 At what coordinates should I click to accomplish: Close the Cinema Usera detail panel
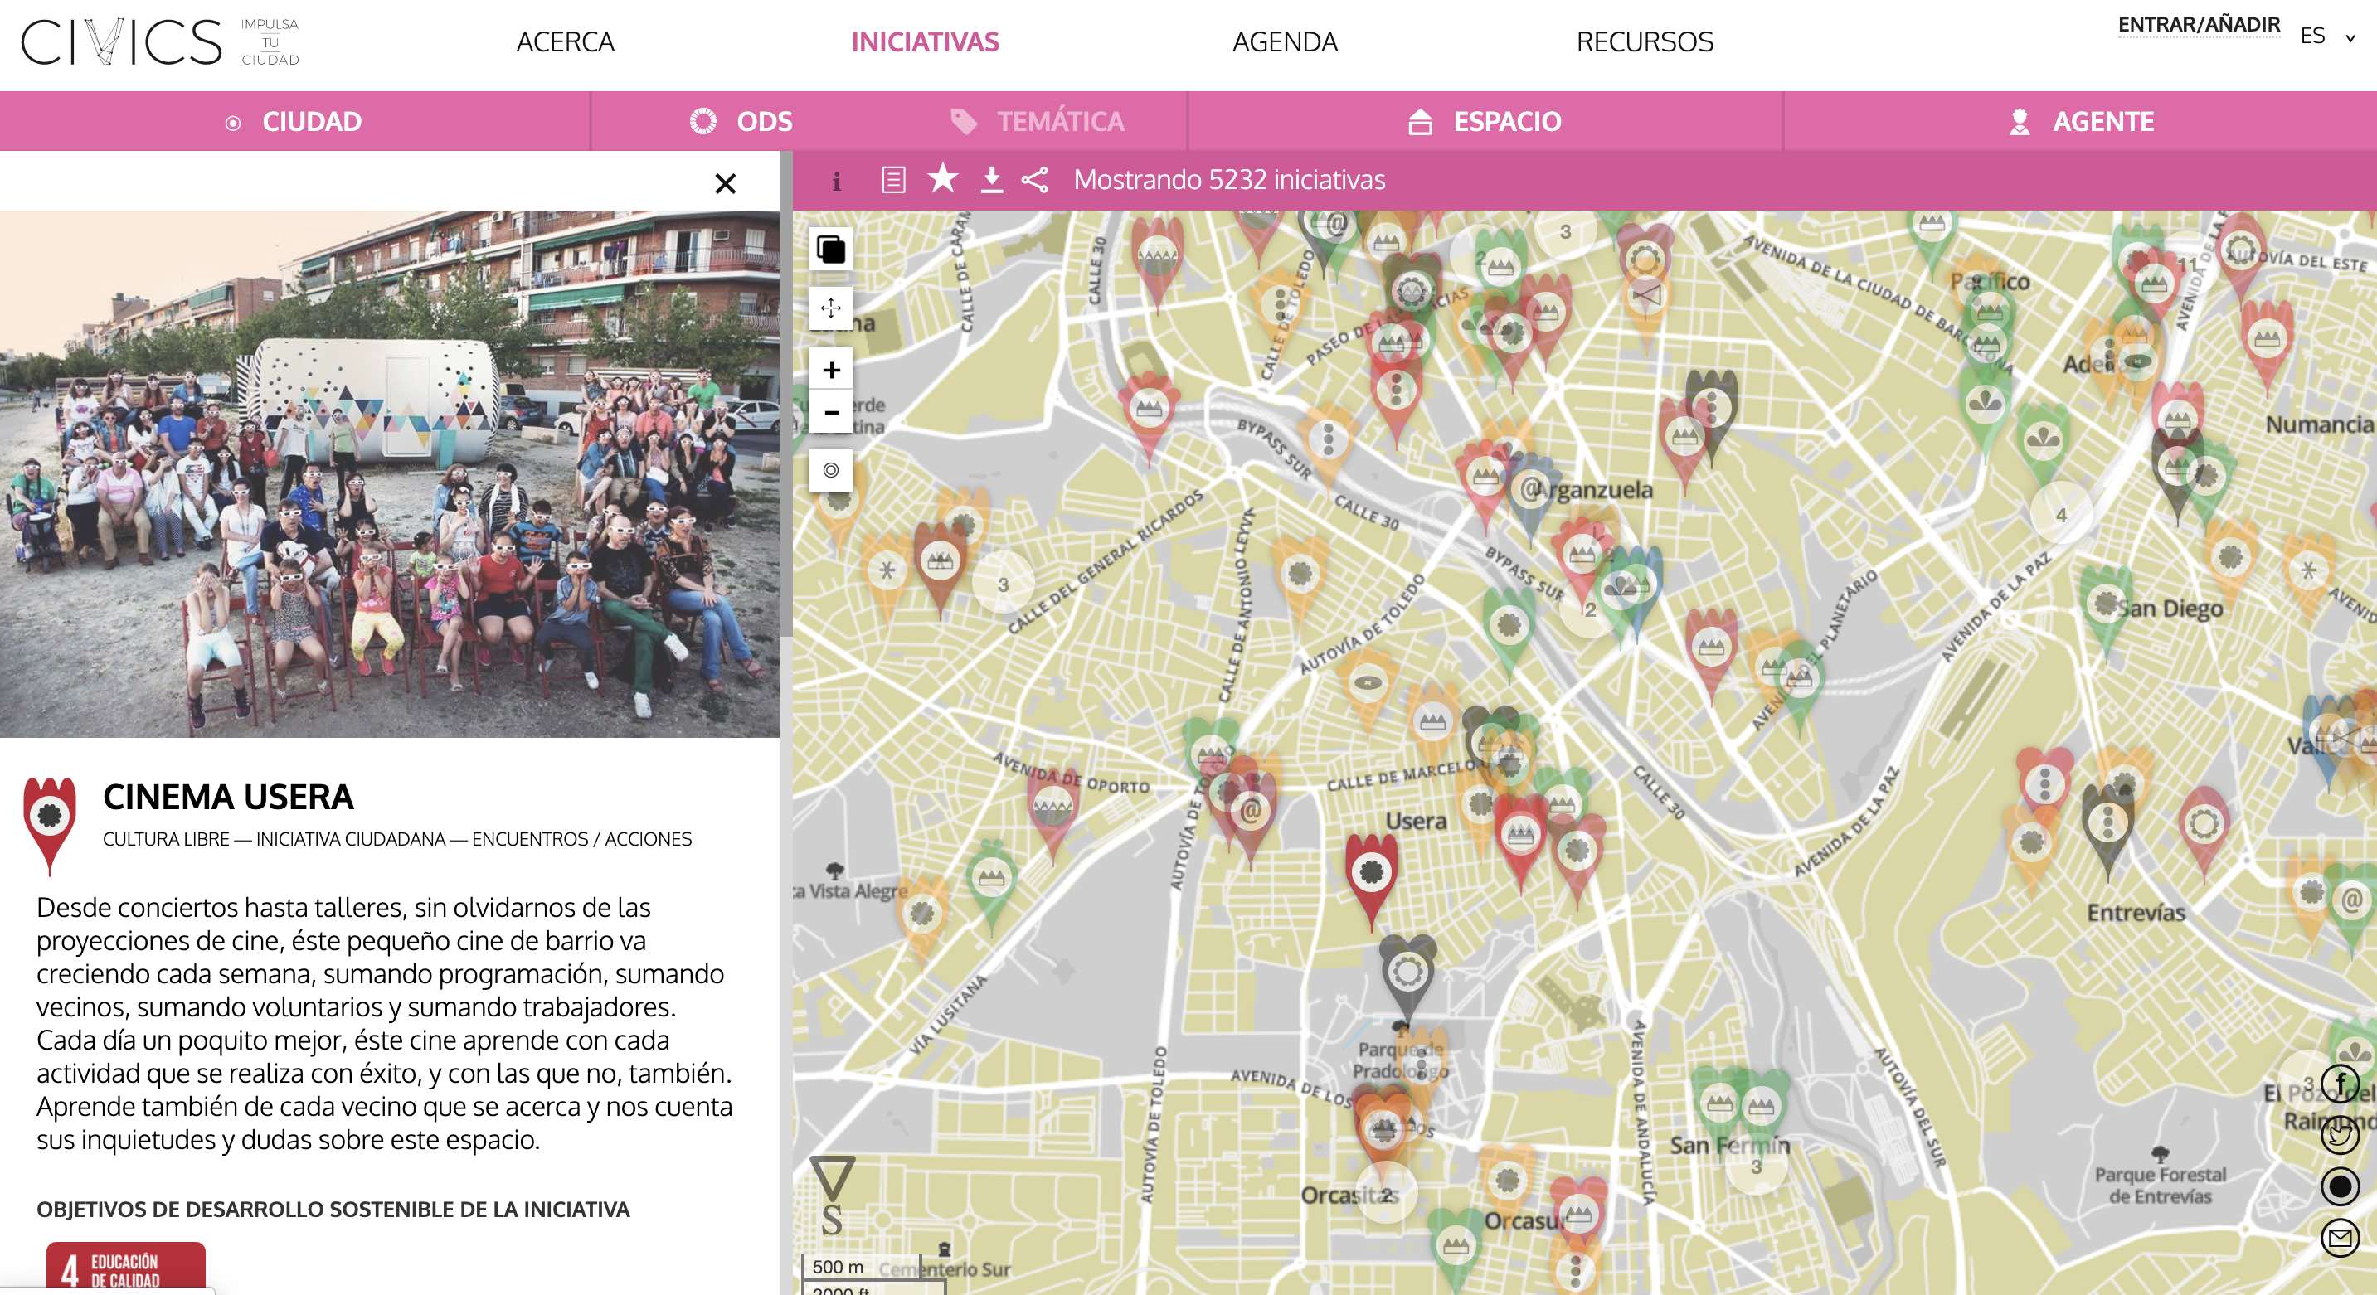[x=725, y=183]
